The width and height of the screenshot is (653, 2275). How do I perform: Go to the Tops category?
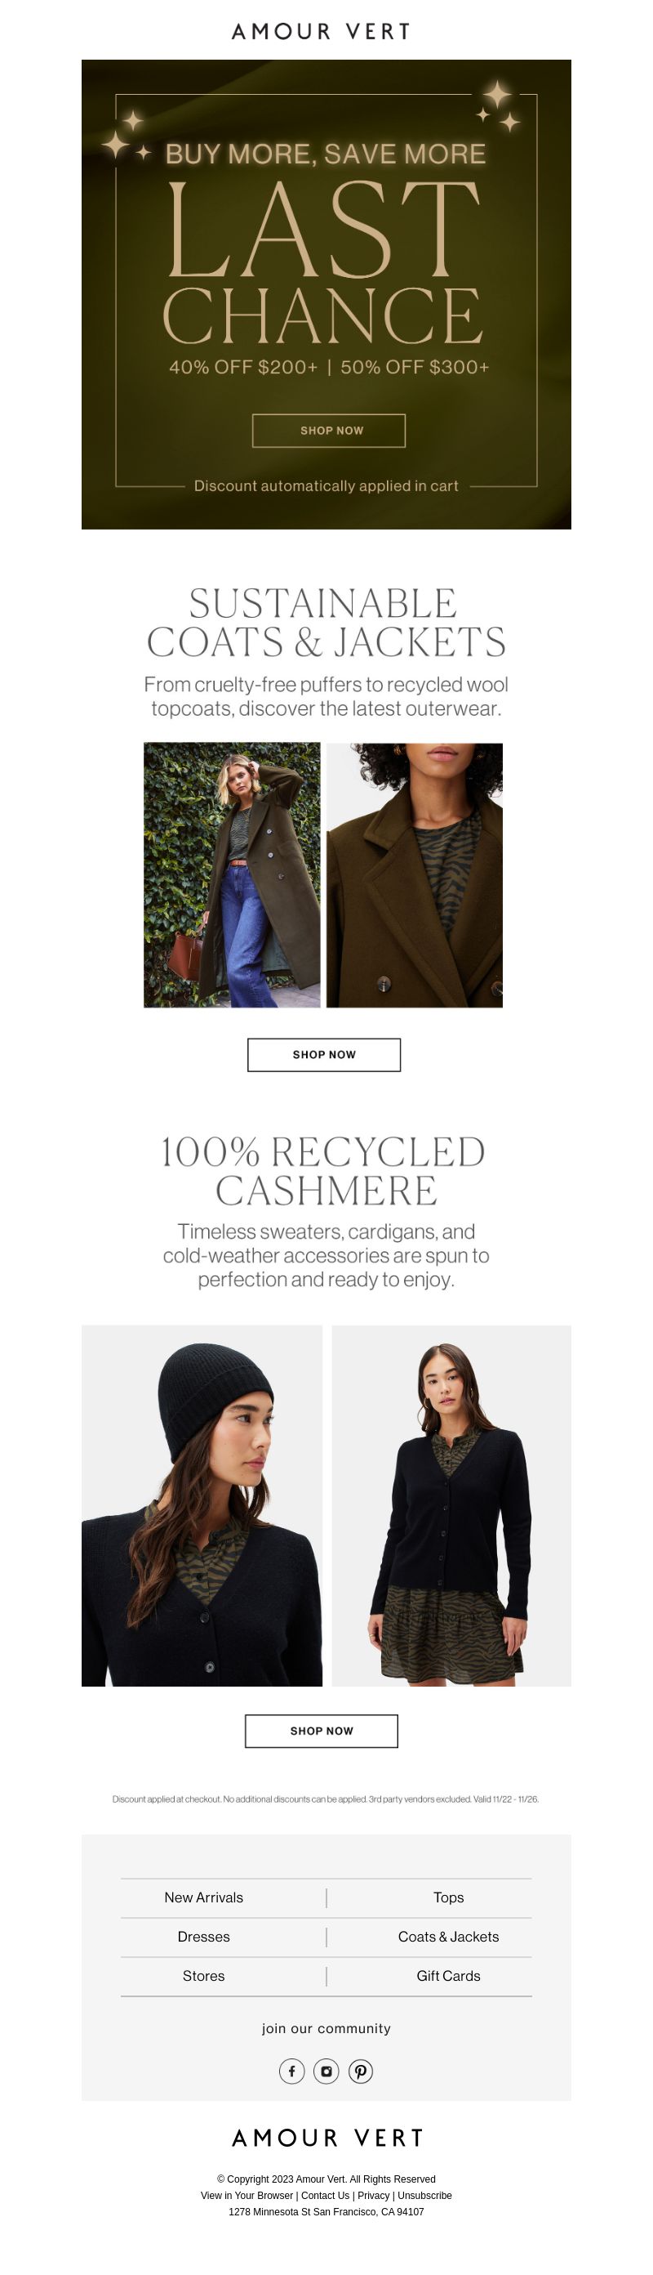(x=448, y=1897)
